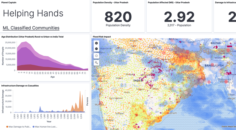Select the 820 Population Density metric
Screen dimensions: 236x130
point(119,17)
